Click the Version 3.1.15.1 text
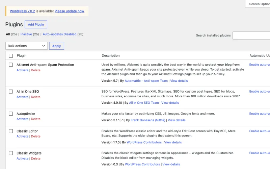The width and height of the screenshot is (270, 169). pyautogui.click(x=112, y=120)
